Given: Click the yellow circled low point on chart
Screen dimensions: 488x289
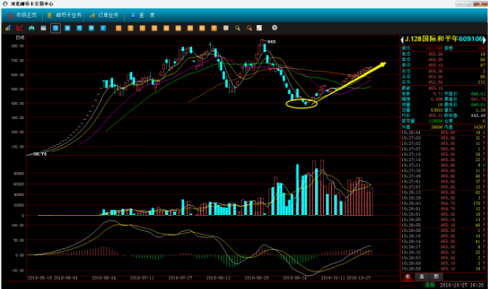Looking at the screenshot, I should point(302,103).
